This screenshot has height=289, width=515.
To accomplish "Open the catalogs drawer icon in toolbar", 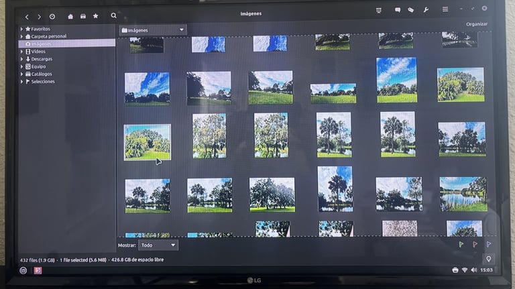I will pyautogui.click(x=83, y=16).
